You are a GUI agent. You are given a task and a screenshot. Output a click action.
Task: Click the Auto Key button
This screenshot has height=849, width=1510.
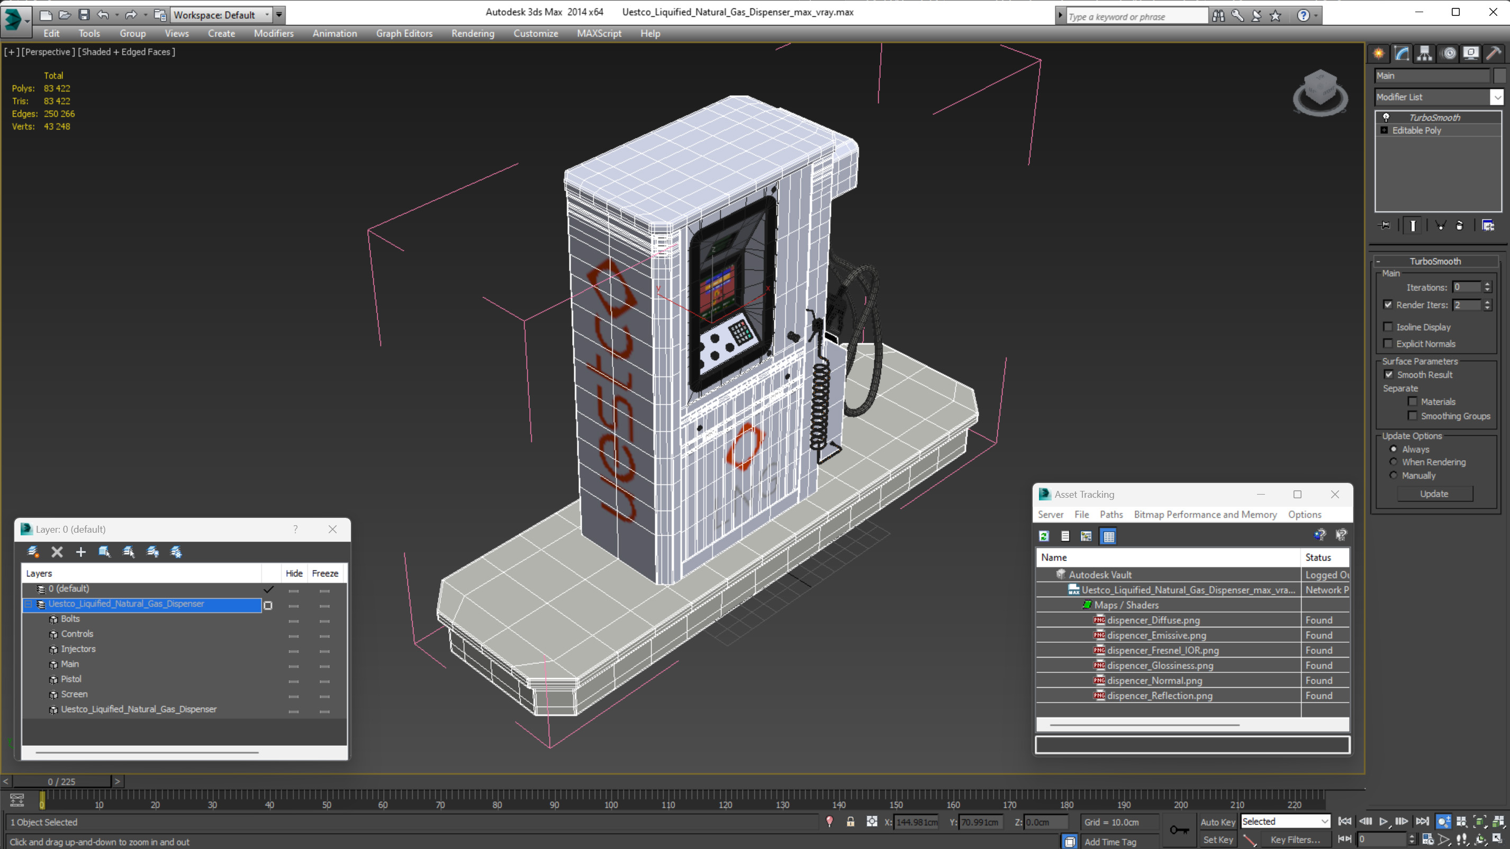[x=1217, y=822]
